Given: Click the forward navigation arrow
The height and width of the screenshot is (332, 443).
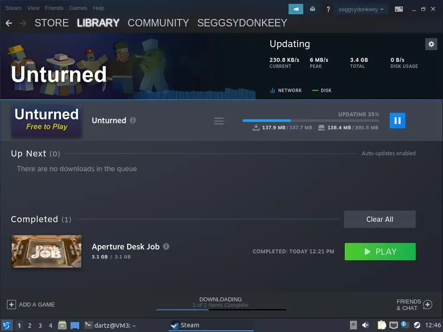Looking at the screenshot, I should pyautogui.click(x=23, y=23).
